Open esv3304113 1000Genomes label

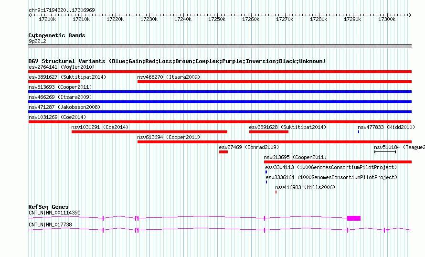(331, 167)
